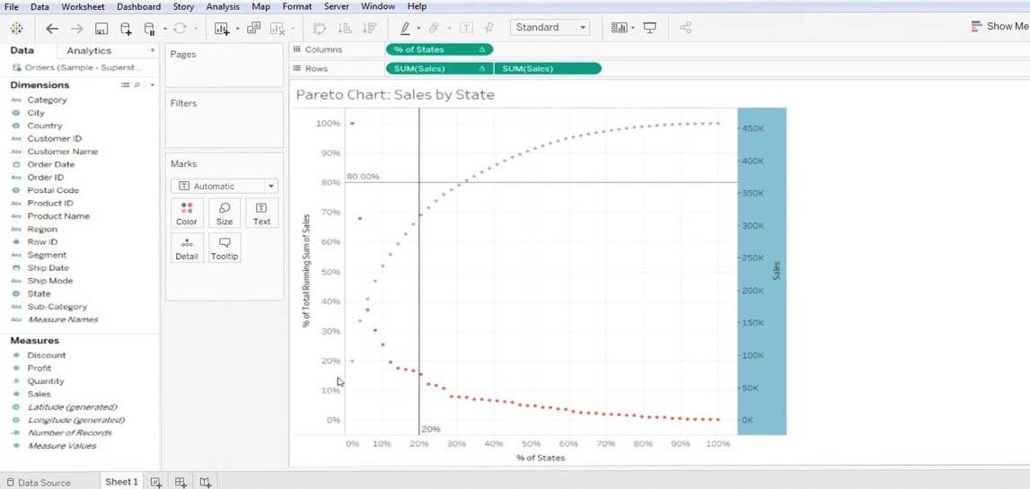
Task: Click the dimensions search magnifier icon
Action: [x=136, y=85]
